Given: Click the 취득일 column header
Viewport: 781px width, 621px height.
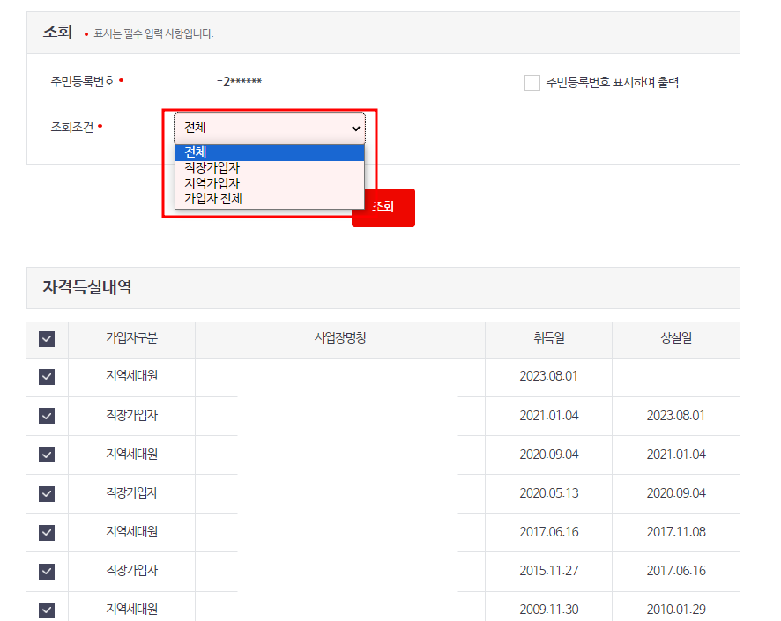Looking at the screenshot, I should point(547,337).
